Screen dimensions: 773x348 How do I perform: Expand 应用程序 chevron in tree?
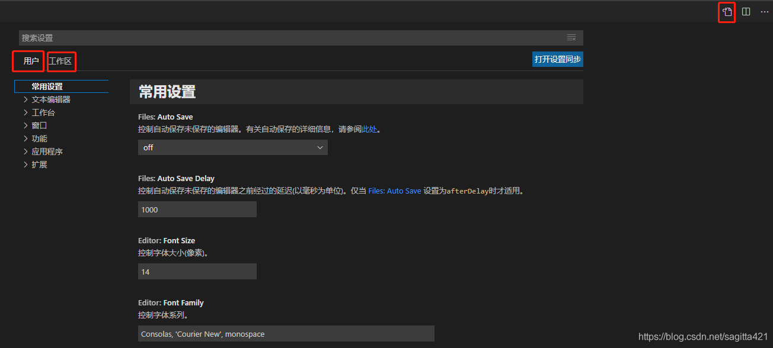pos(25,152)
